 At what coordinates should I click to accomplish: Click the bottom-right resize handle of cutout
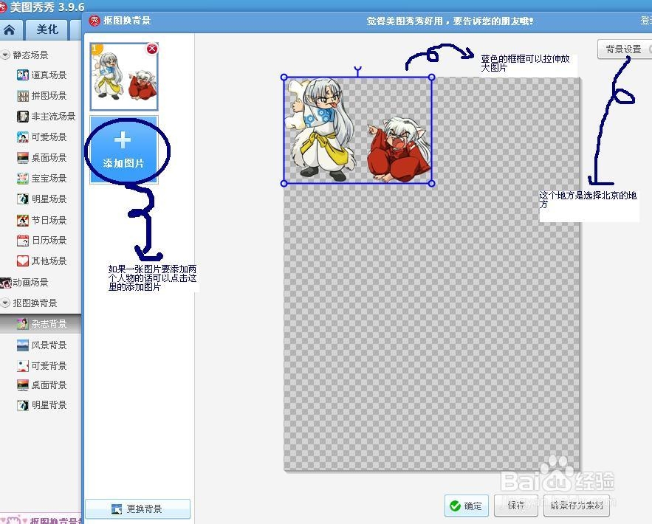tap(432, 183)
